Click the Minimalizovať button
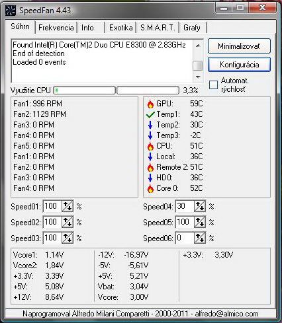The width and height of the screenshot is (282, 323). (x=239, y=46)
